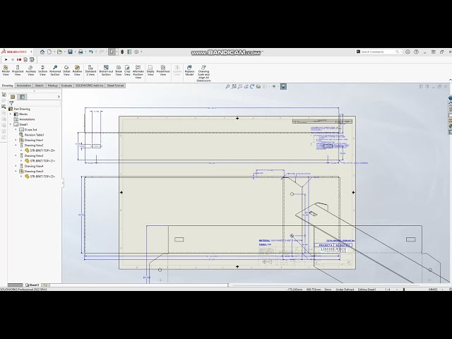Click the Search Commands field
Screen dimensions: 452x339
(x=379, y=52)
